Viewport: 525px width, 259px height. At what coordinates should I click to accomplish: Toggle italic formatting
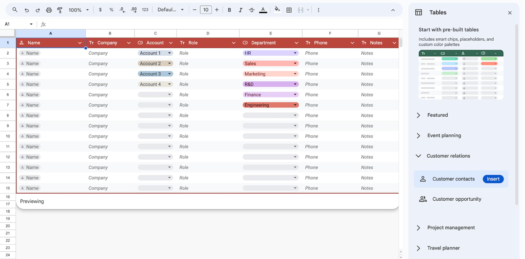[241, 10]
